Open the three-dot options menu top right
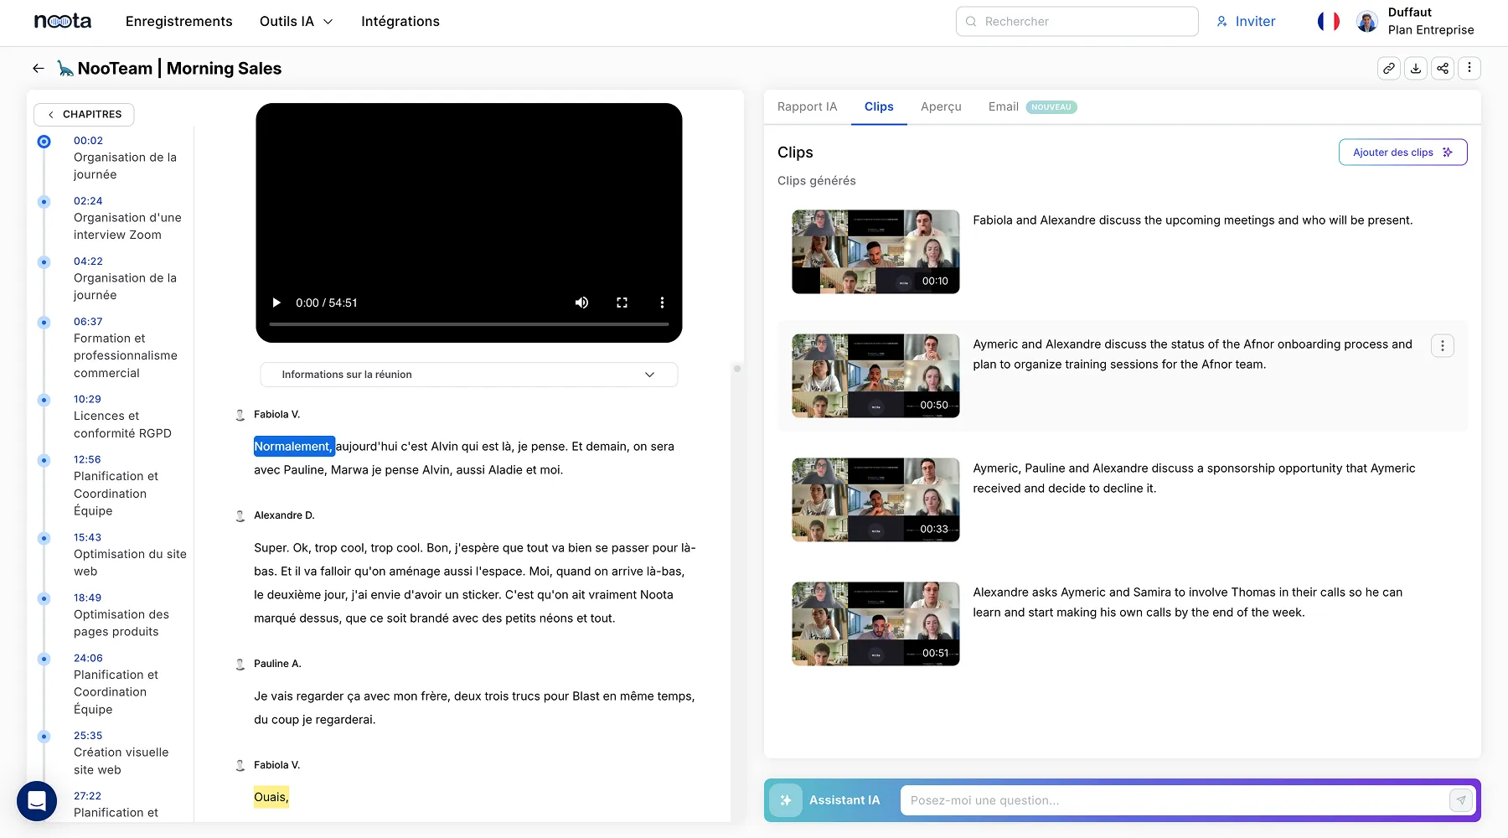This screenshot has height=838, width=1508. coord(1469,68)
